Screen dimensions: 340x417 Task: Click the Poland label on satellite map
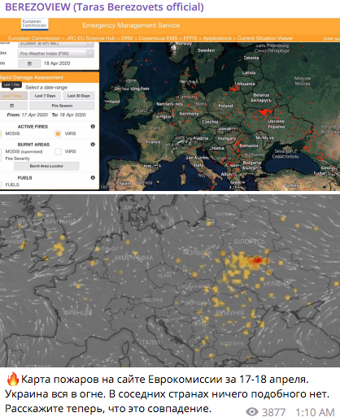225,106
